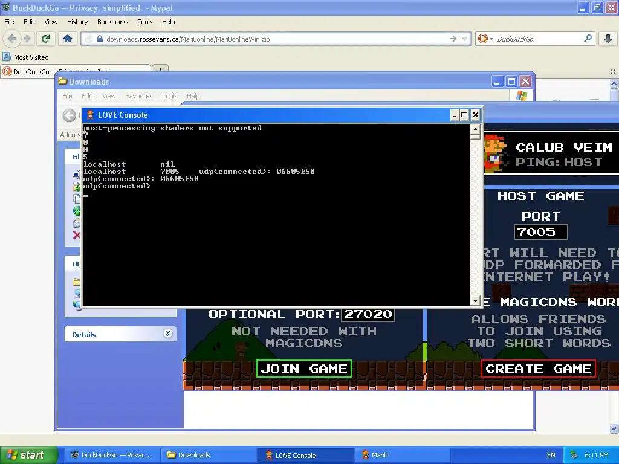Click the system tray network icon
The width and height of the screenshot is (619, 464).
(x=574, y=455)
